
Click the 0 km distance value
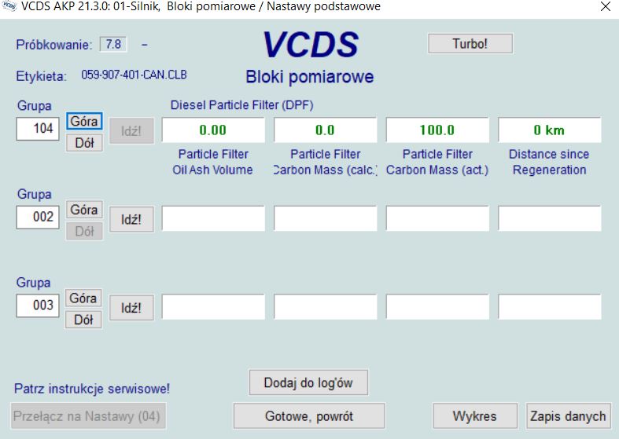point(550,130)
